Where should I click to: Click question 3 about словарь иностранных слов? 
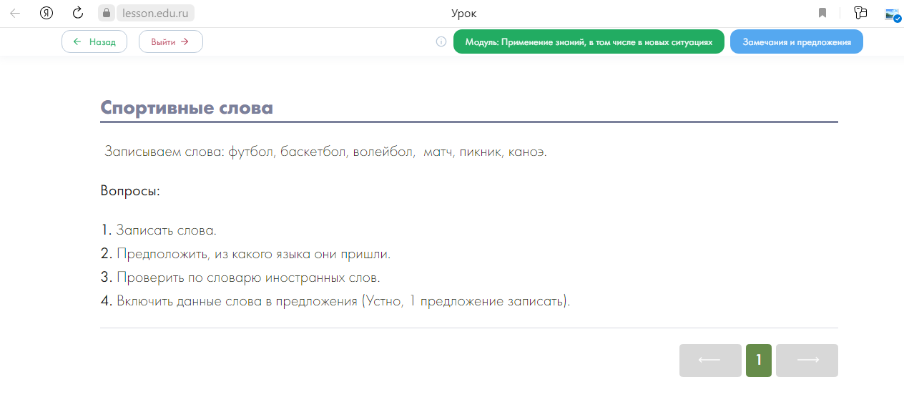point(247,277)
